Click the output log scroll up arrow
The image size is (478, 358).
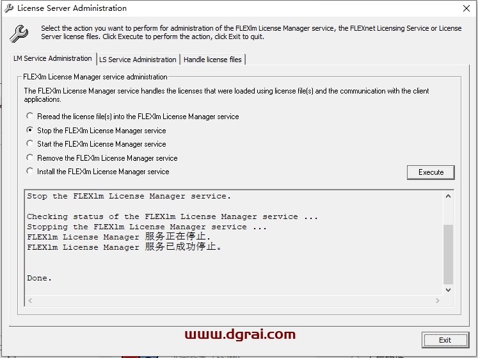(448, 196)
